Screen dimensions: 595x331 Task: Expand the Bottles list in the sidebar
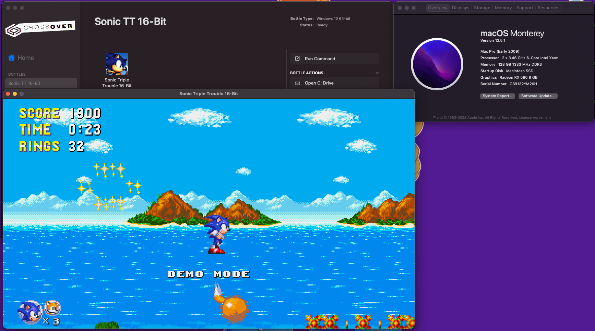click(16, 74)
